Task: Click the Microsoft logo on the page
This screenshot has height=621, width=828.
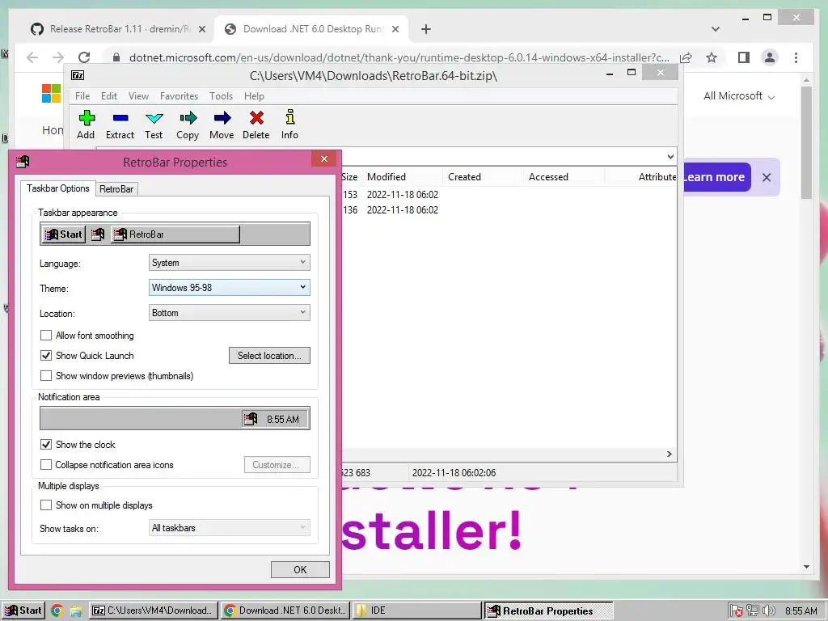Action: click(x=51, y=94)
